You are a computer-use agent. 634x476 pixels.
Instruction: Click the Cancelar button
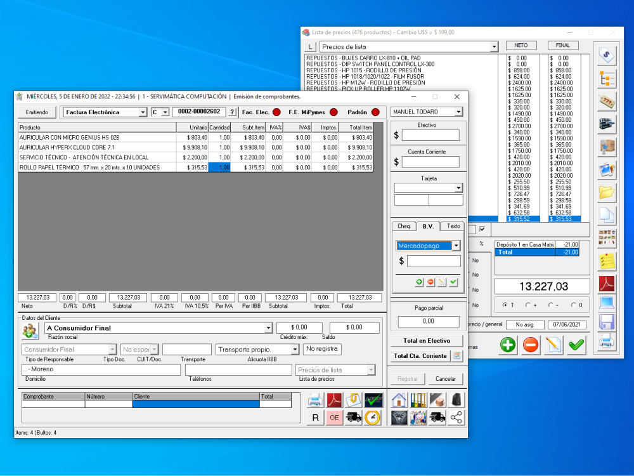(x=446, y=379)
